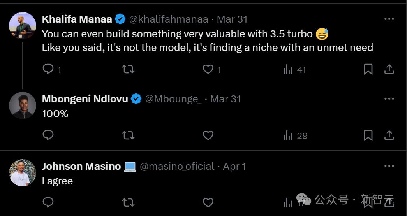The width and height of the screenshot is (407, 216).
Task: Retweet Mbongeni Ndlovu's tweet
Action: coord(128,135)
